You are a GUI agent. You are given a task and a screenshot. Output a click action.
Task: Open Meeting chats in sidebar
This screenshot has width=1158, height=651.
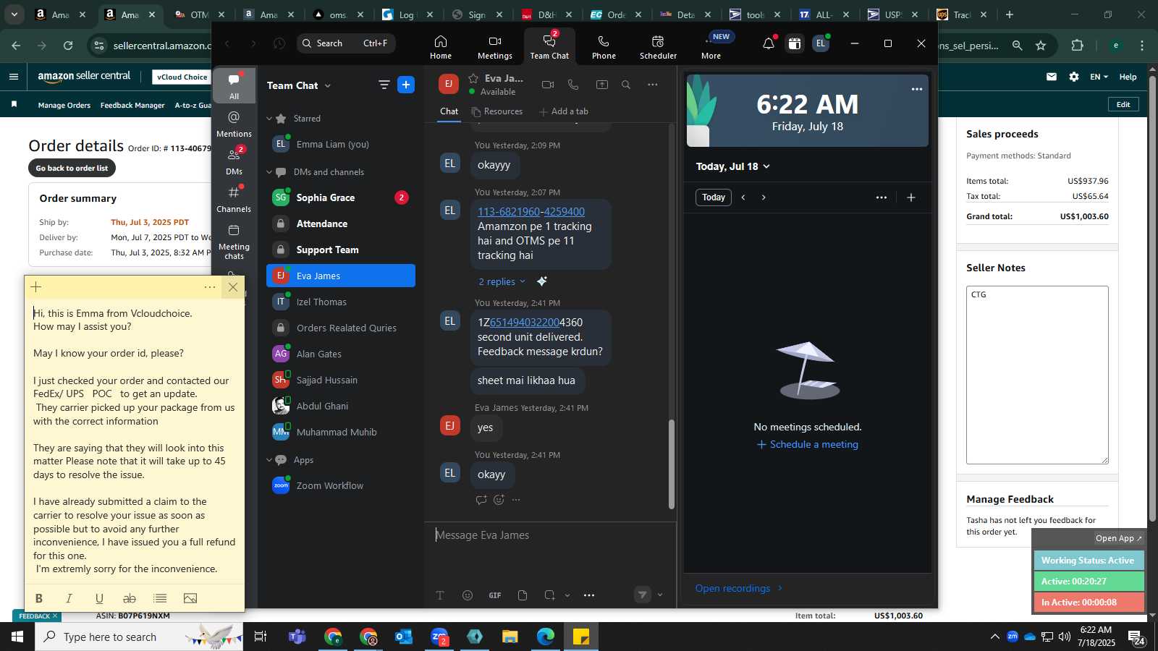point(234,242)
